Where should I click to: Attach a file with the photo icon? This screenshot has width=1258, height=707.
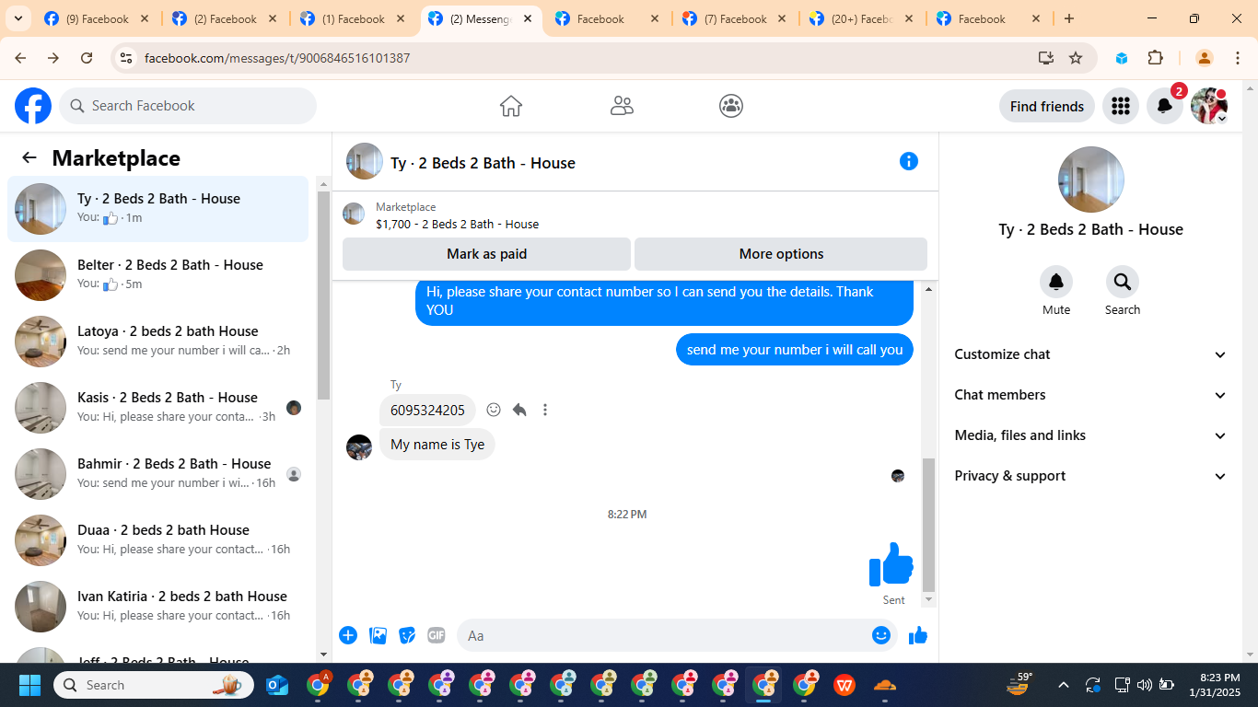378,635
